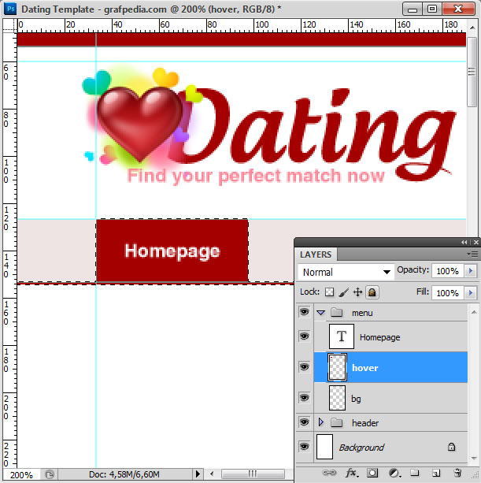
Task: Click the zoom 200% field
Action: 21,474
